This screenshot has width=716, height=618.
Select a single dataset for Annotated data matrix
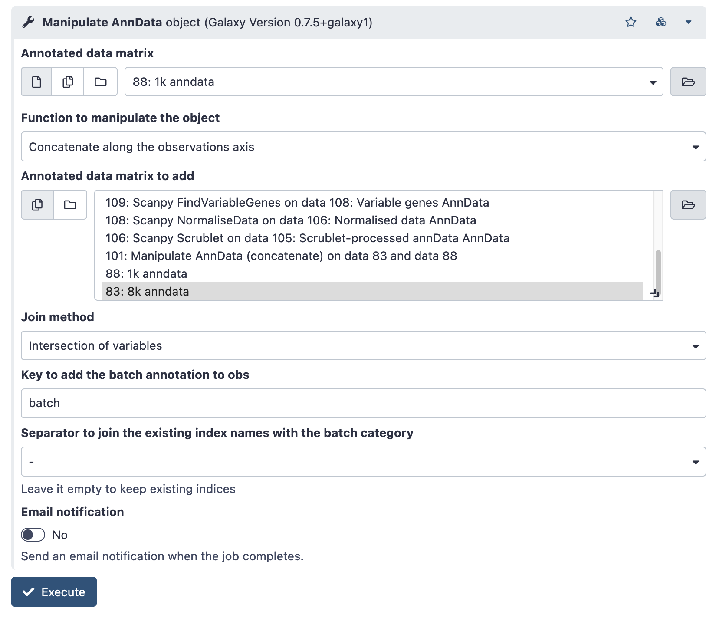[36, 82]
